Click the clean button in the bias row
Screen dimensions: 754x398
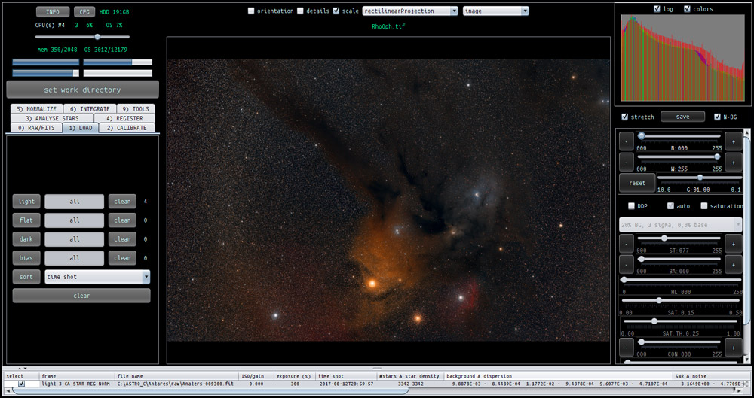tap(122, 258)
